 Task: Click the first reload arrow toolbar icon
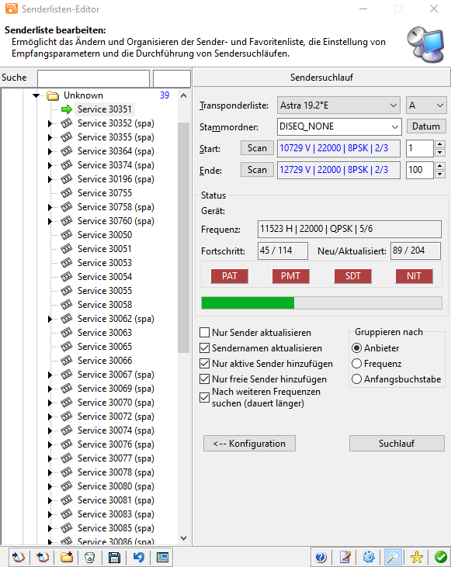[19, 557]
